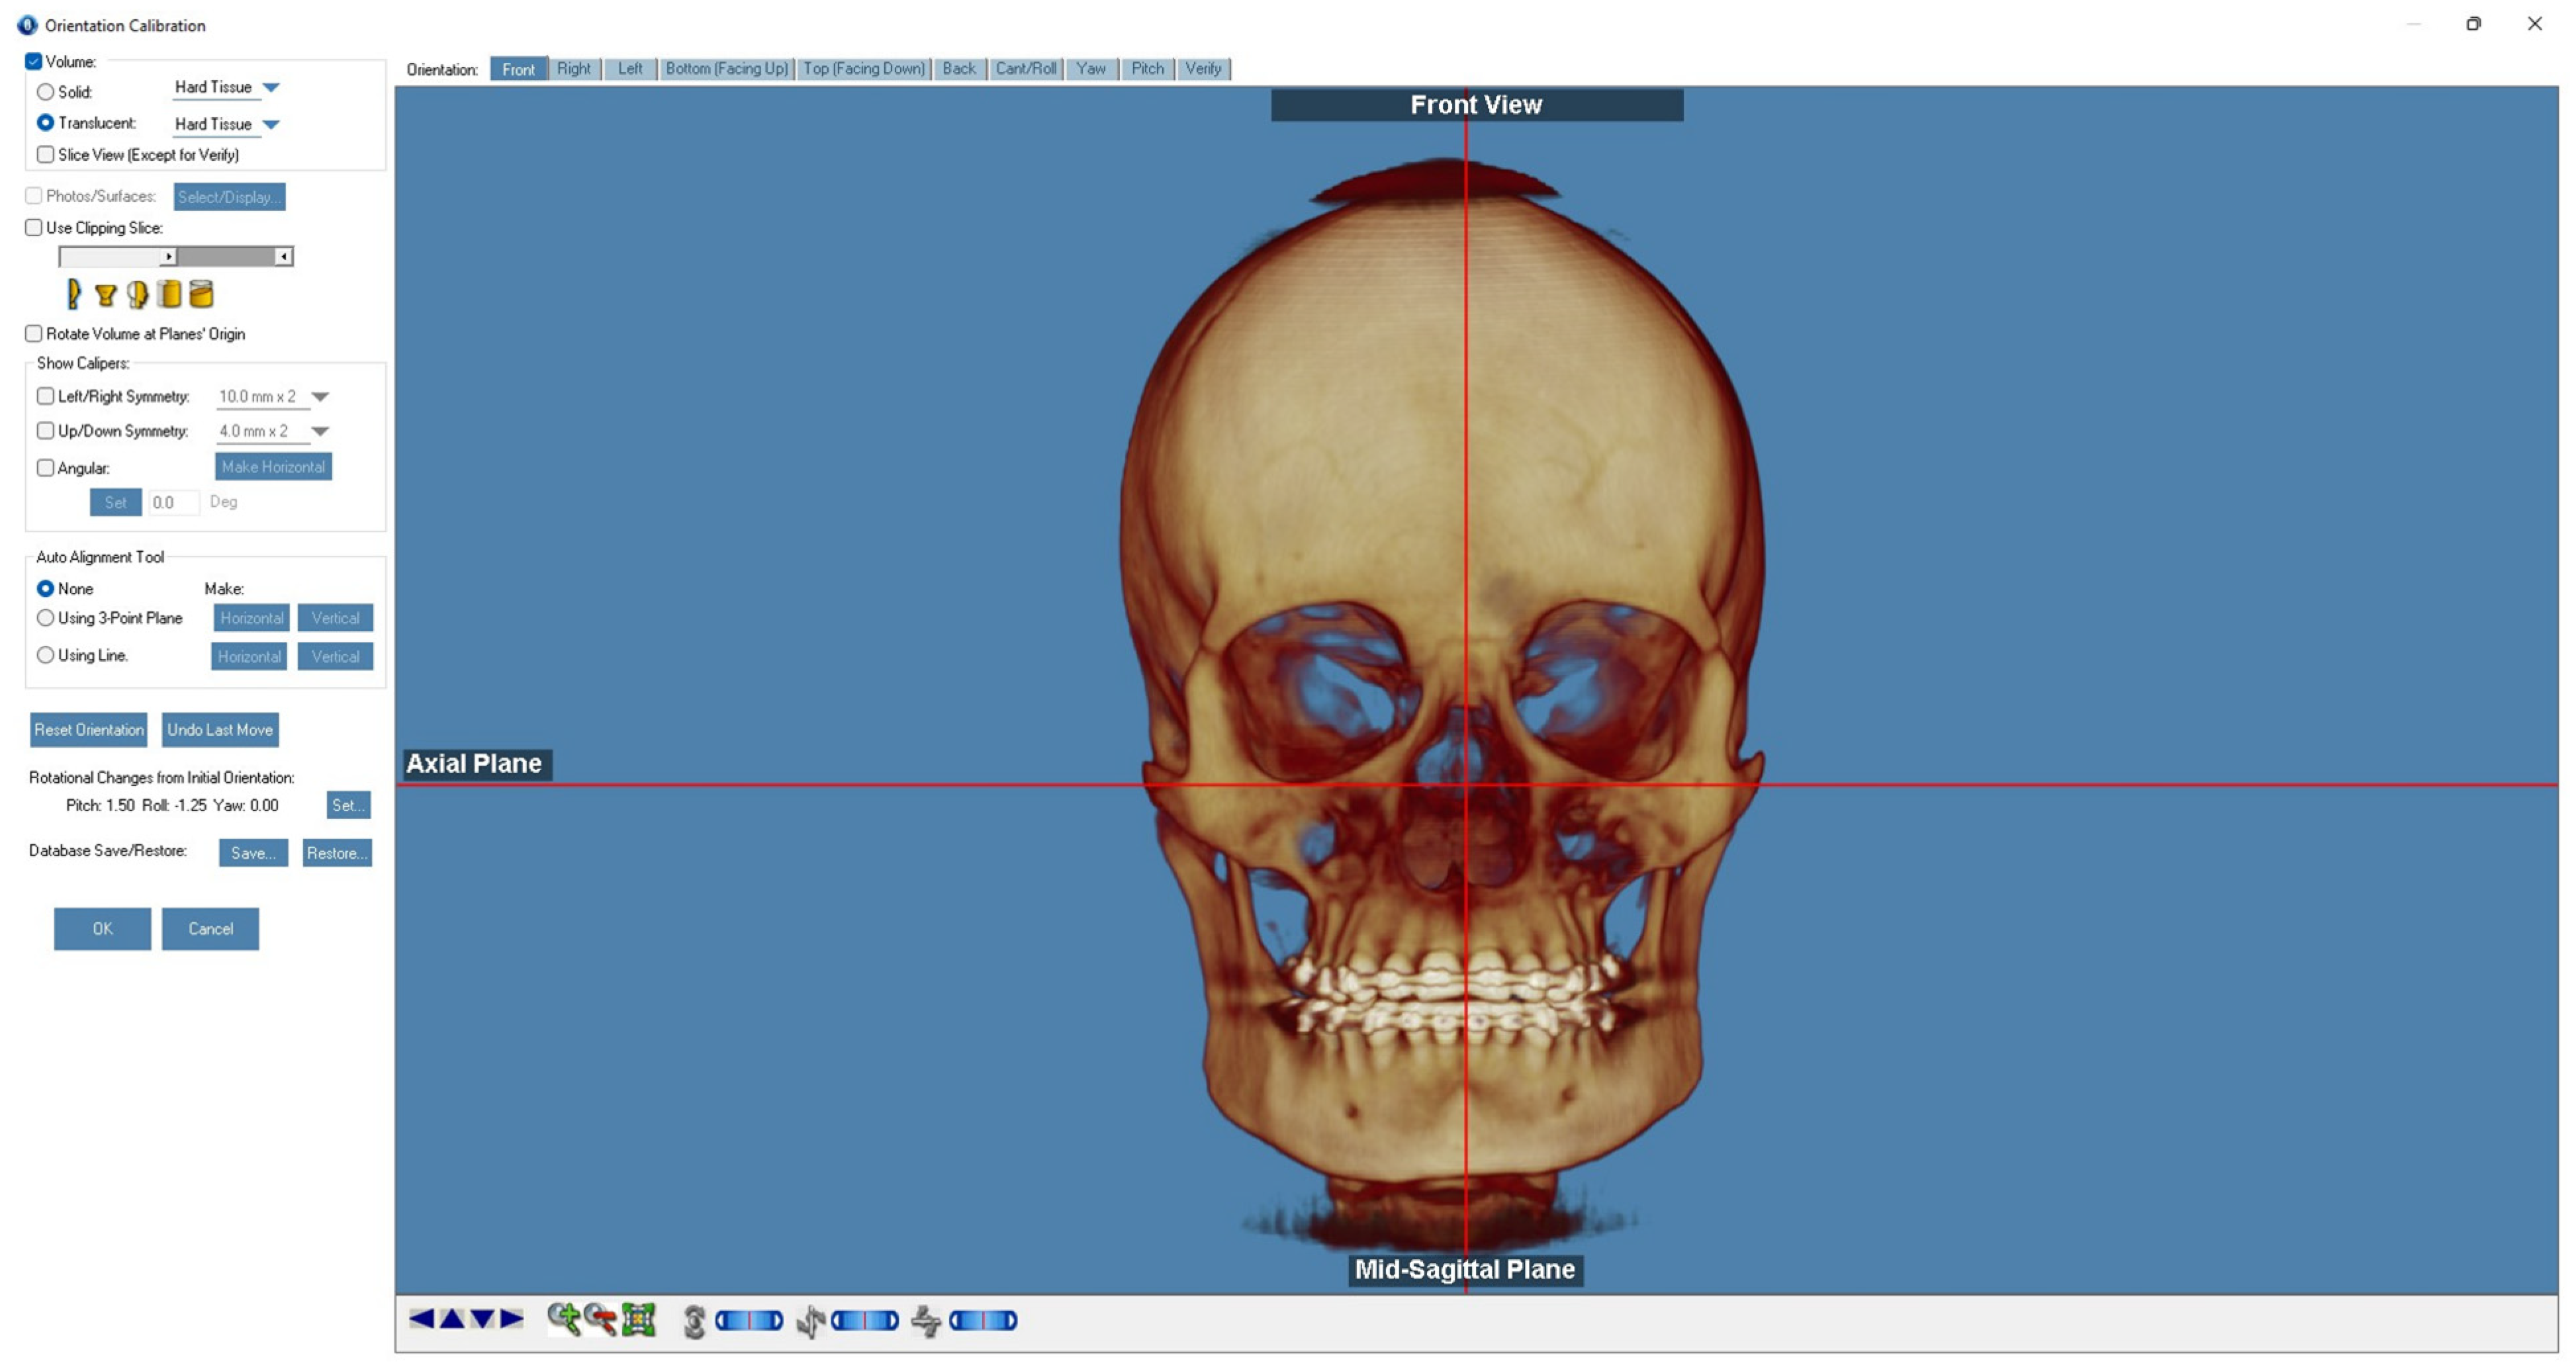This screenshot has height=1369, width=2576.
Task: Select the tilted-jar clipping icon
Action: pyautogui.click(x=201, y=294)
